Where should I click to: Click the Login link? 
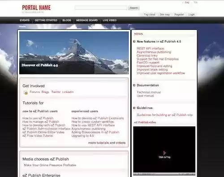click(x=191, y=14)
